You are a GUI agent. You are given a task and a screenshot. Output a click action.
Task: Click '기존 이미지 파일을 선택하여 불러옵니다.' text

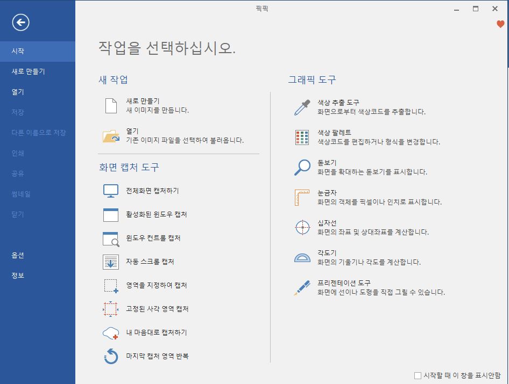(x=185, y=141)
